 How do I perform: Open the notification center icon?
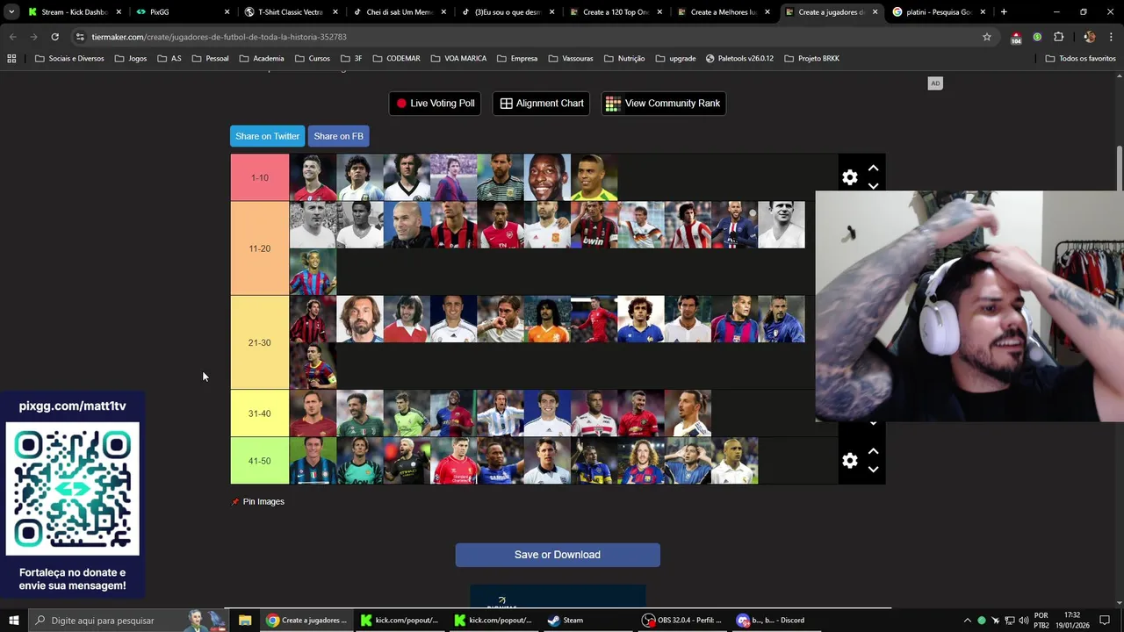pyautogui.click(x=1105, y=620)
